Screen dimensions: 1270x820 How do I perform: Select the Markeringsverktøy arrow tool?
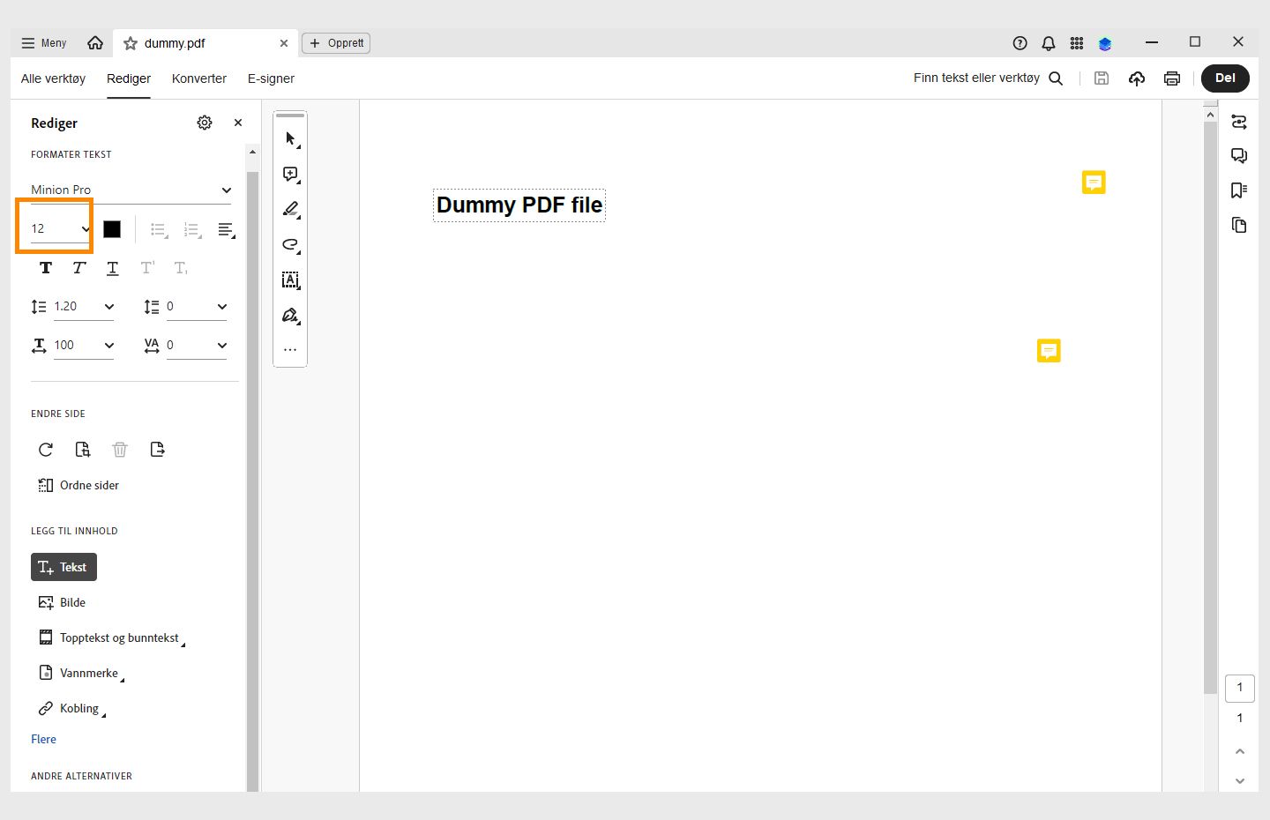click(x=290, y=138)
